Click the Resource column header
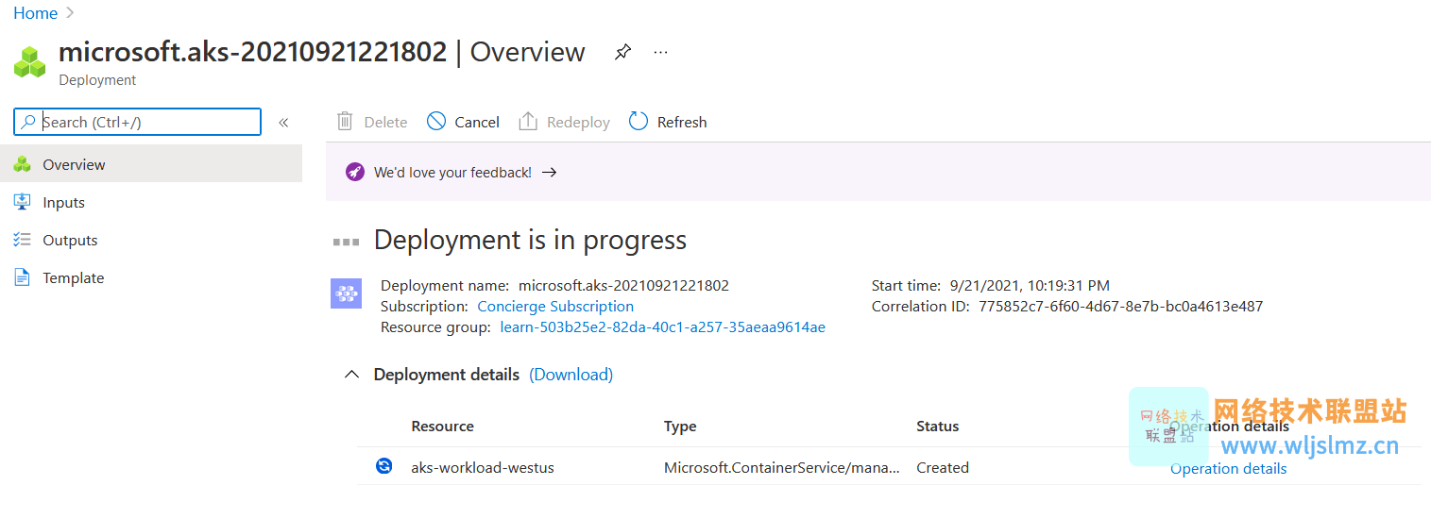Viewport: 1431px width, 519px height. point(442,427)
